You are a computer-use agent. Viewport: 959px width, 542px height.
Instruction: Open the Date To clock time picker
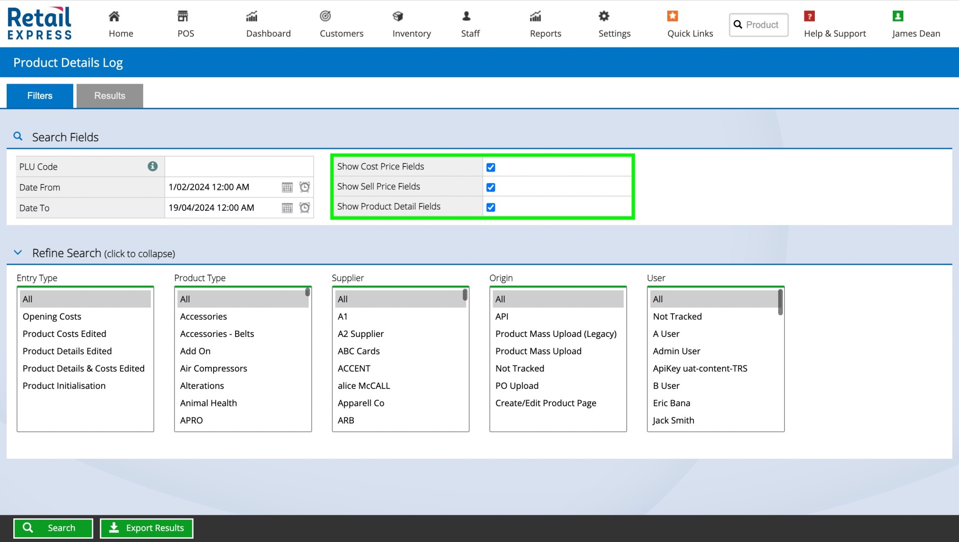pos(305,207)
